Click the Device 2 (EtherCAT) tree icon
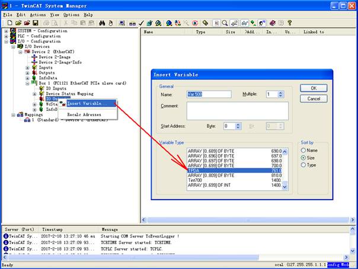Screen dimensions: 358x269 click(27, 52)
